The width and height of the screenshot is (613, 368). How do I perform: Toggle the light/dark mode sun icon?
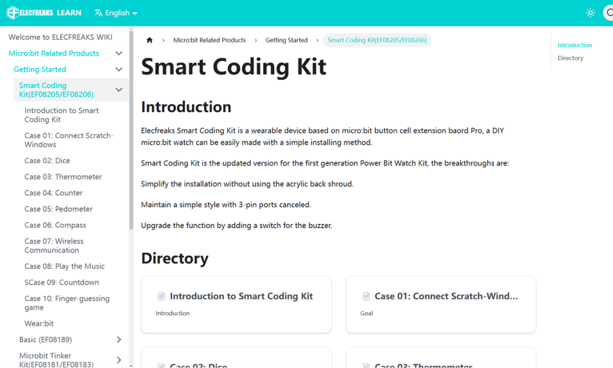point(590,13)
